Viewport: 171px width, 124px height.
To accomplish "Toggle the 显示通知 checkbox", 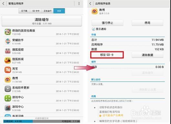I will (x=94, y=29).
